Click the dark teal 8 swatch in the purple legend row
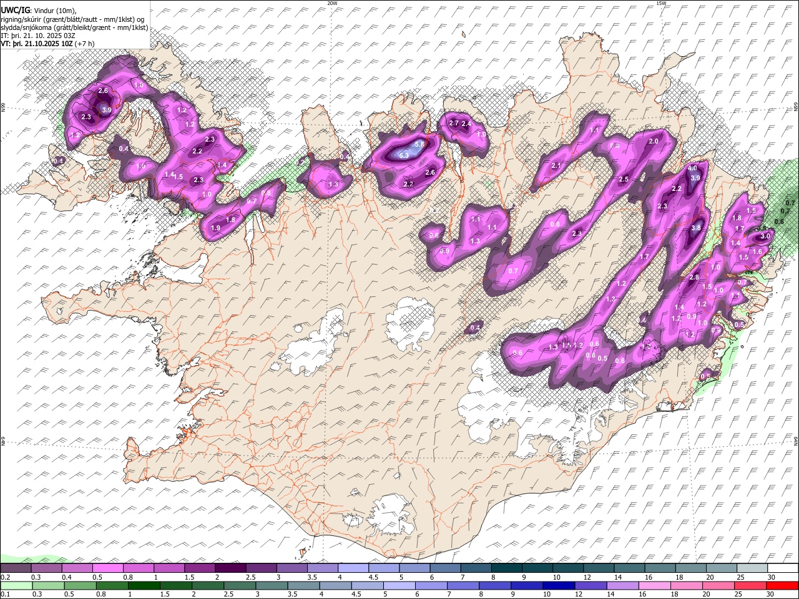The image size is (799, 599). (x=507, y=568)
